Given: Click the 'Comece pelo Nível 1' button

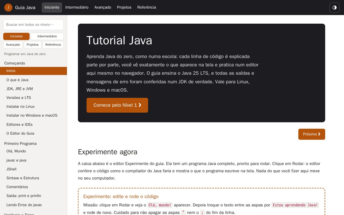Looking at the screenshot, I should [x=117, y=105].
